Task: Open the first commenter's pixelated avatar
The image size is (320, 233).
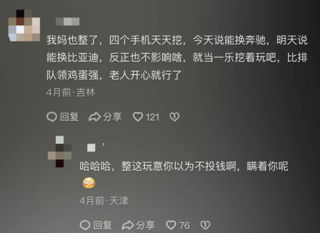Action: pyautogui.click(x=24, y=25)
